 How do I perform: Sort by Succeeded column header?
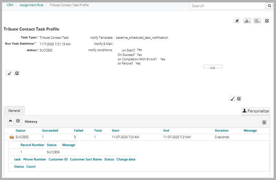[50, 131]
